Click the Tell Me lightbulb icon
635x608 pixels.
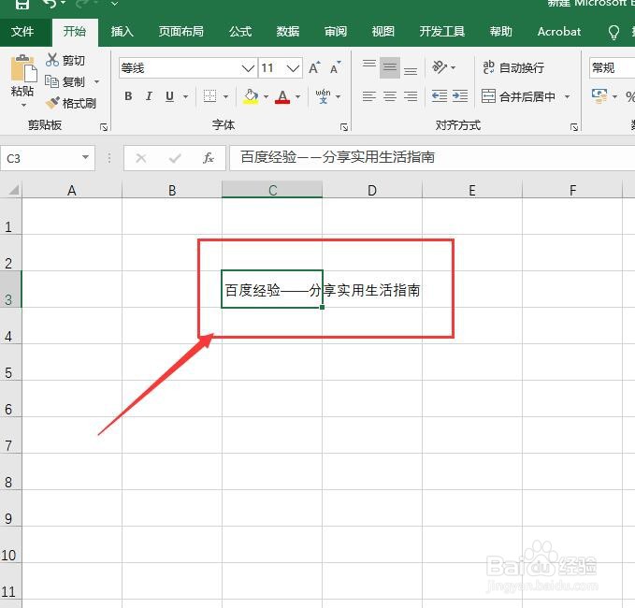(x=613, y=32)
